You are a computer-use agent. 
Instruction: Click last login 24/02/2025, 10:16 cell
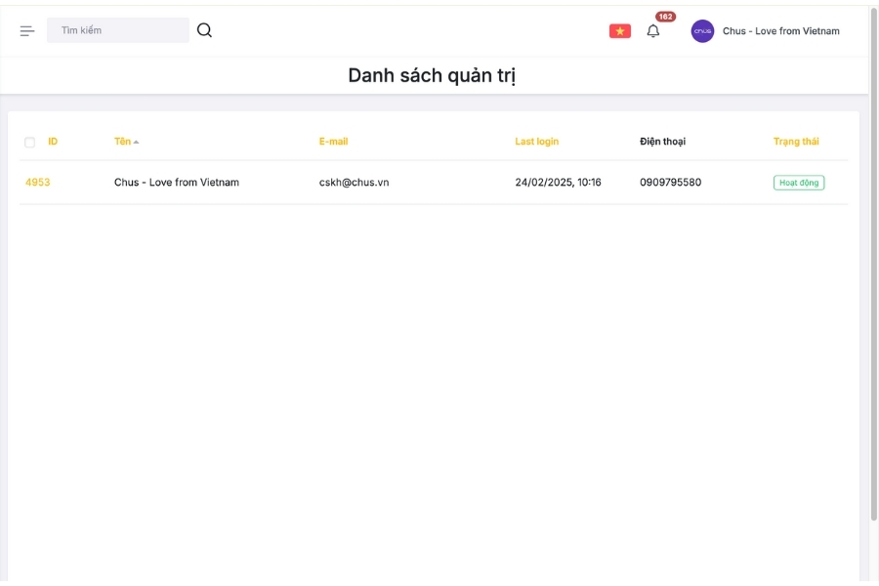[x=558, y=183]
